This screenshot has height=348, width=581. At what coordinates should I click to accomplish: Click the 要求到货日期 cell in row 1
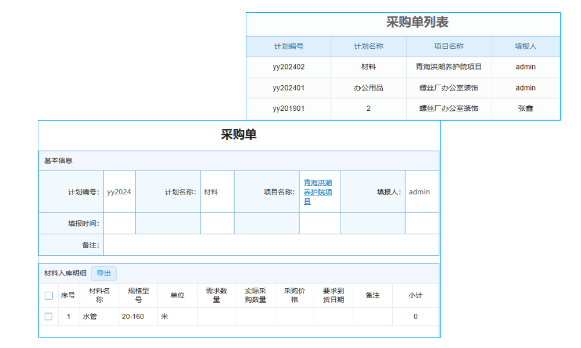click(333, 316)
